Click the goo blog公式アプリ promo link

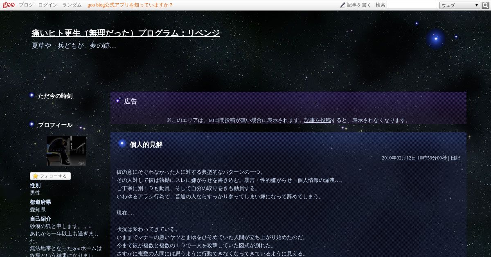pyautogui.click(x=130, y=5)
